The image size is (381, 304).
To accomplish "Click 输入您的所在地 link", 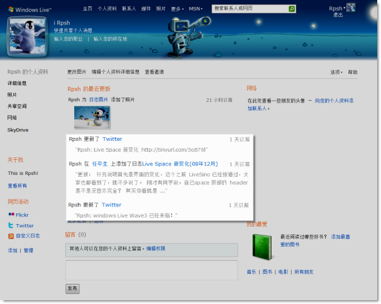I will (x=110, y=39).
